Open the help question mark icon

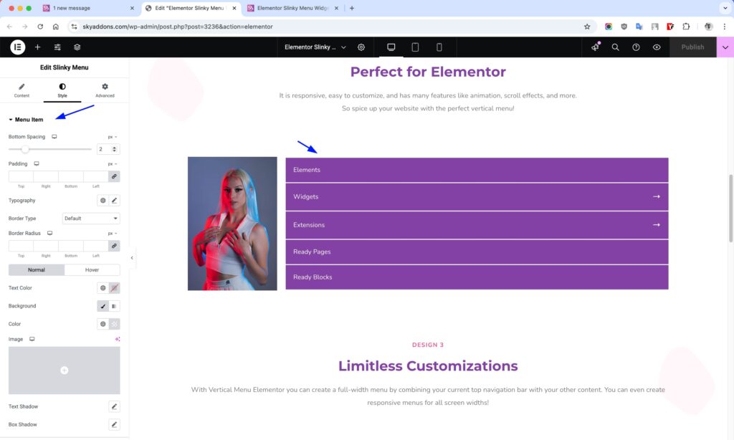pos(636,47)
